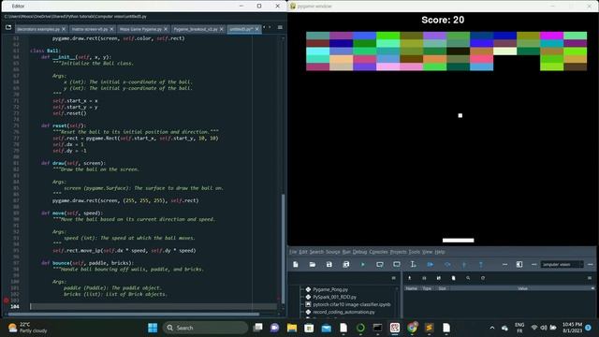Click Run cell and advance icon

pos(397,264)
